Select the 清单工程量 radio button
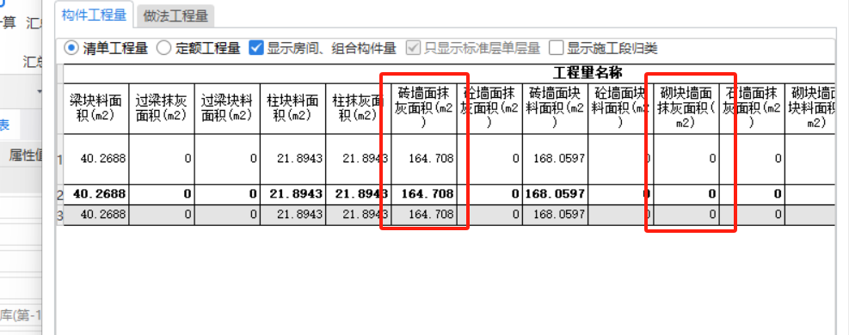This screenshot has width=849, height=335. click(71, 48)
